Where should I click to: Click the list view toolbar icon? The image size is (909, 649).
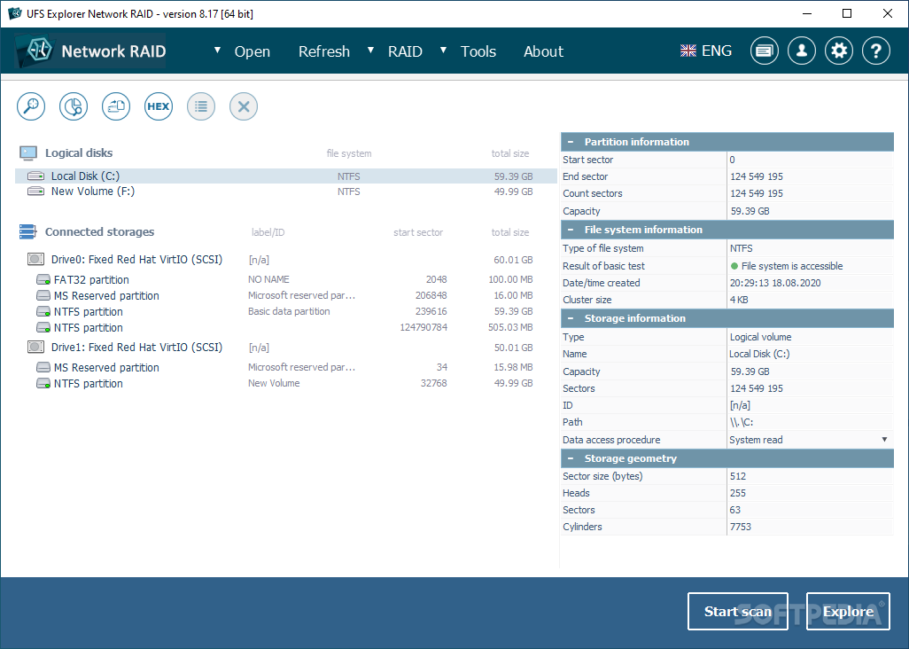tap(201, 106)
